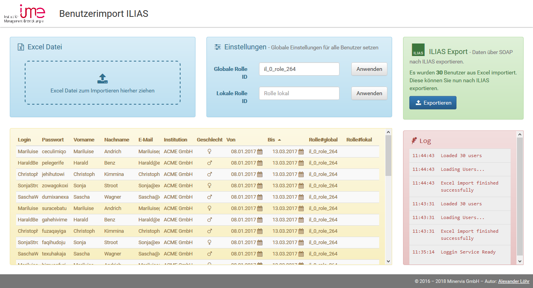Viewport: 533px width, 288px height.
Task: Click the ime institute logo
Action: click(24, 13)
